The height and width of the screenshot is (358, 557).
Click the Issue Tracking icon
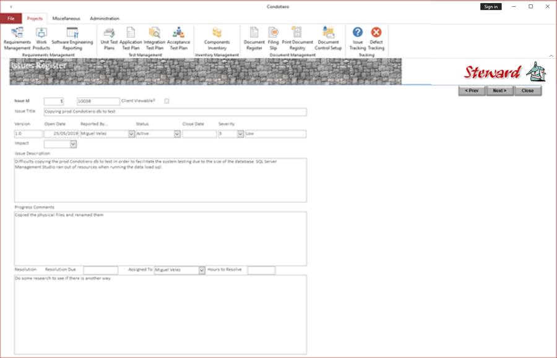[357, 39]
